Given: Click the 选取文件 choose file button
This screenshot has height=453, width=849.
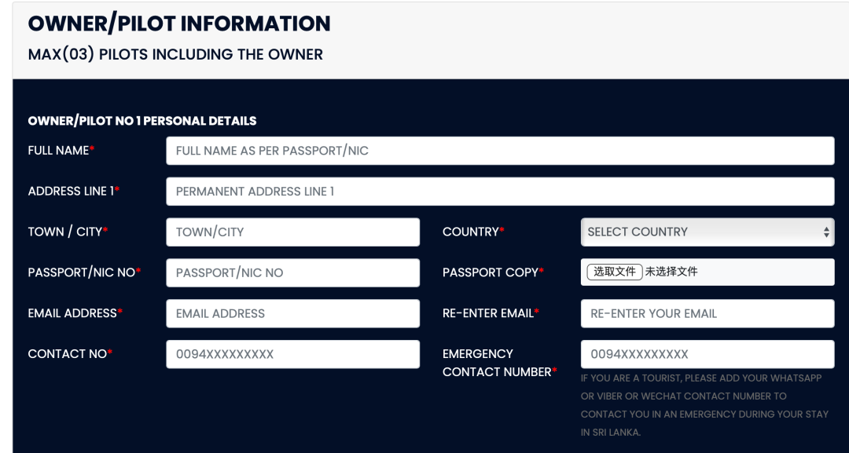Looking at the screenshot, I should [x=615, y=272].
